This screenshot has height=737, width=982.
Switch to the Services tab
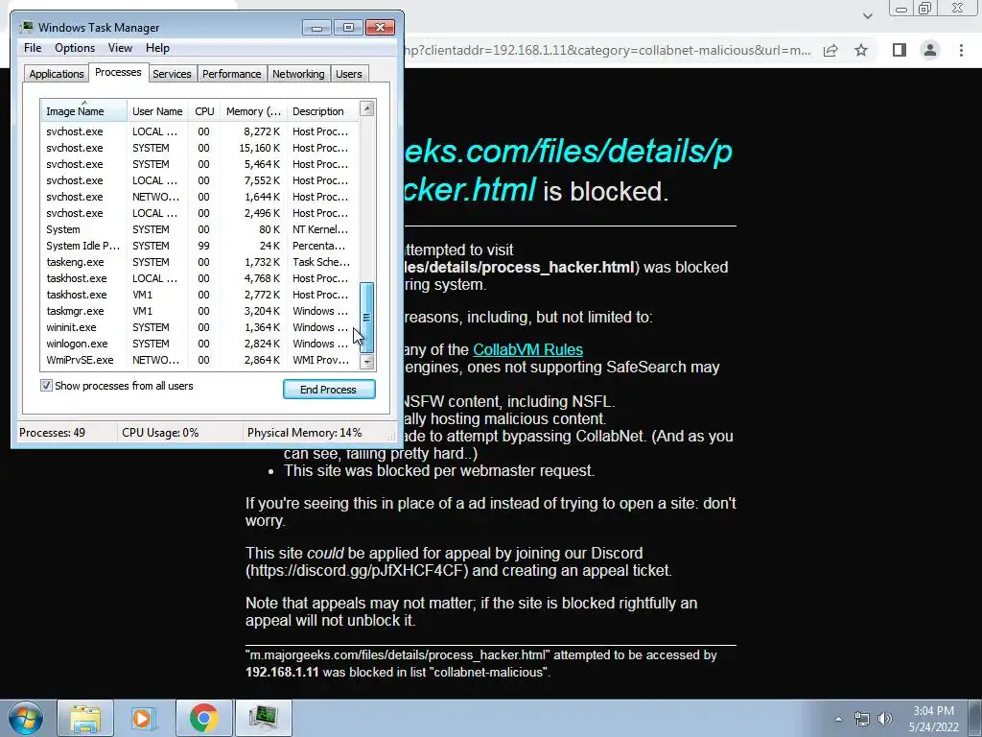coord(172,74)
